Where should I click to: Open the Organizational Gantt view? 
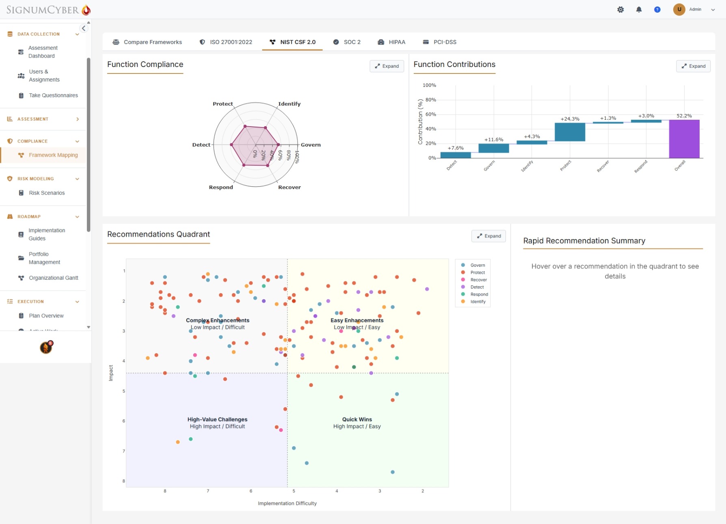click(53, 278)
